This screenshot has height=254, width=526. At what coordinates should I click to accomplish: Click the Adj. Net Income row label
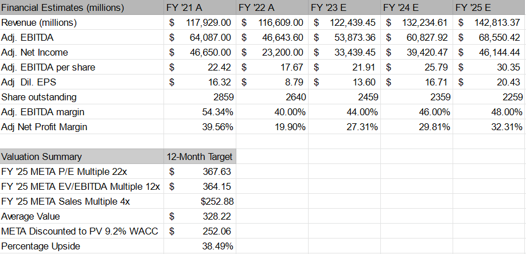pyautogui.click(x=34, y=53)
